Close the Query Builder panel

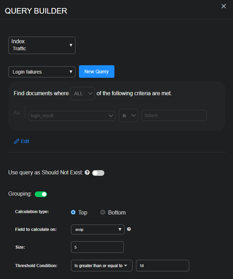(224, 6)
